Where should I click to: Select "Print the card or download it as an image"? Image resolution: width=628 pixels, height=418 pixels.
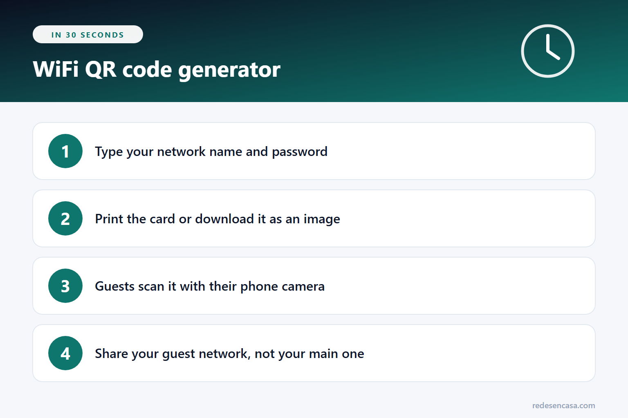point(218,219)
